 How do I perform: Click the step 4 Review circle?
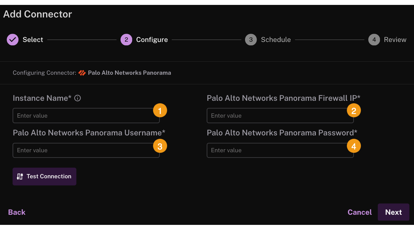374,40
